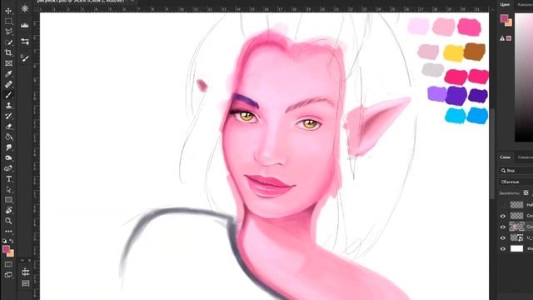Reset default foreground and background colors
This screenshot has height=300, width=533.
click(4, 241)
